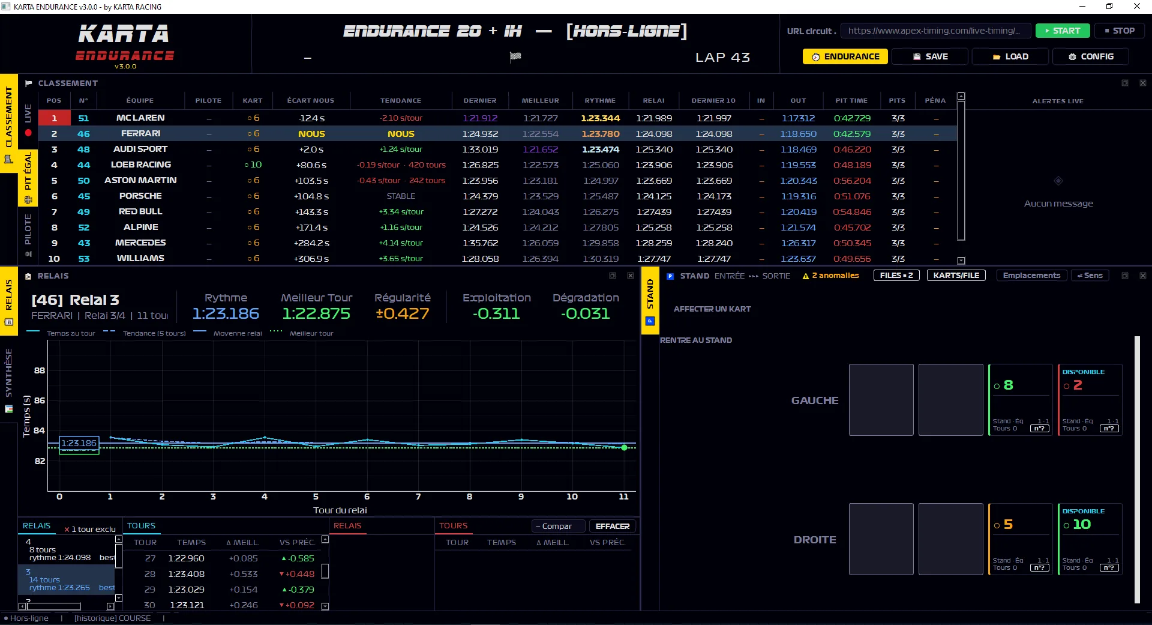Open the SYNTHÈSE side tab
1152x625 pixels.
[x=8, y=381]
